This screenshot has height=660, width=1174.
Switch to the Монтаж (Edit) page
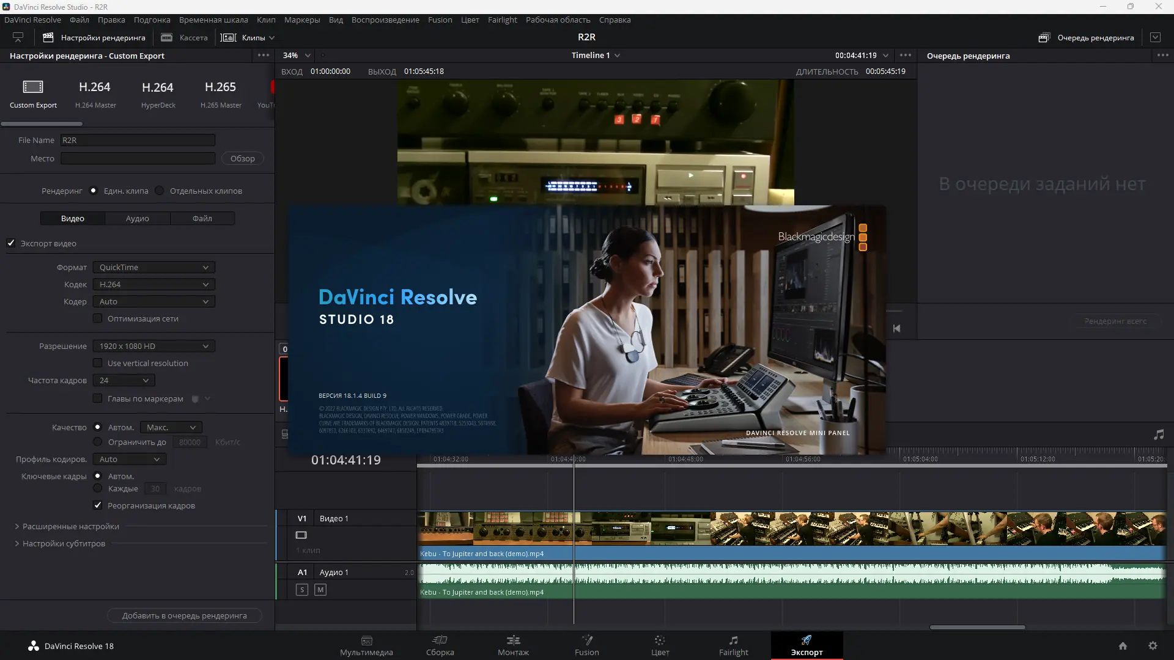click(x=513, y=646)
